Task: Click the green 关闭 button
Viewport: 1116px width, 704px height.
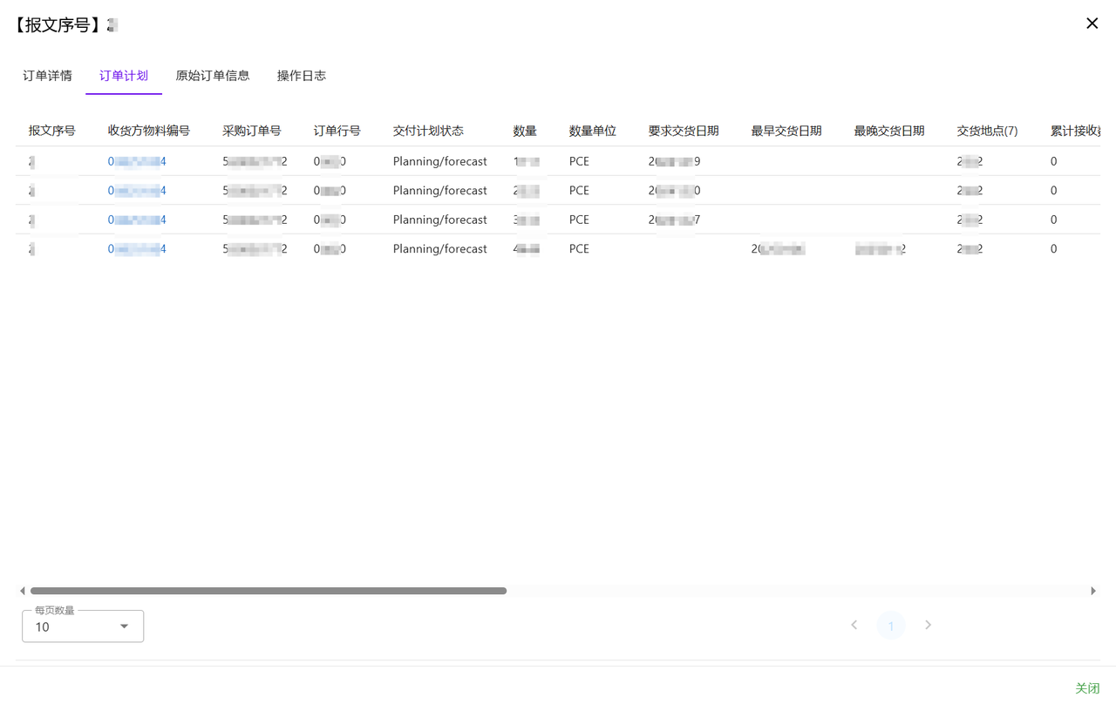Action: [x=1087, y=688]
